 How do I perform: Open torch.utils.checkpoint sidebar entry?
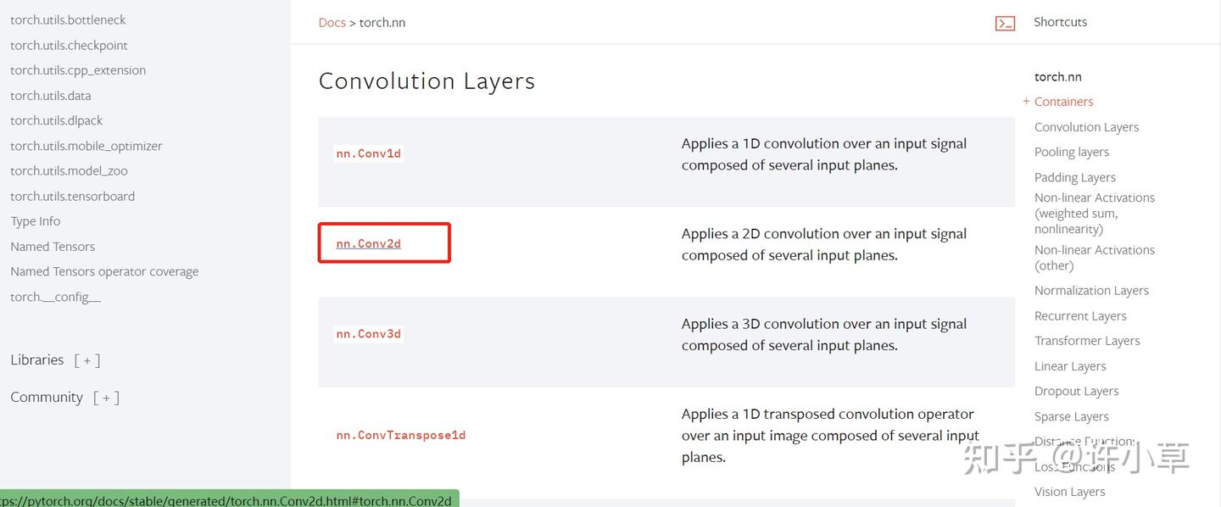coord(69,46)
